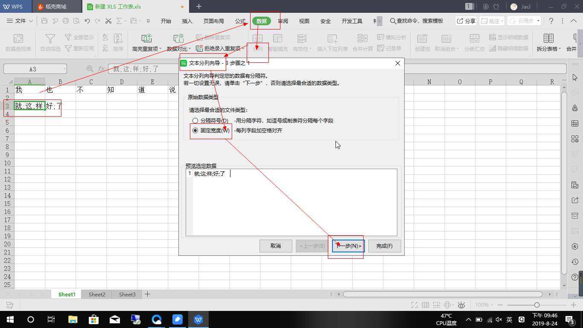Image resolution: width=583 pixels, height=328 pixels.
Task: Switch to the Sheet3 tab
Action: pos(127,294)
